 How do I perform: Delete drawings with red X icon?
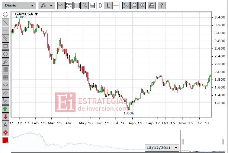pyautogui.click(x=5, y=133)
